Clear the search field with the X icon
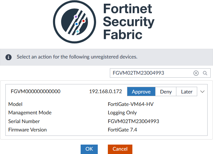 click(x=196, y=73)
